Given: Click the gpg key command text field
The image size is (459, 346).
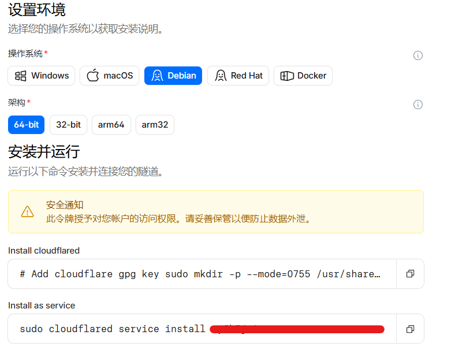Looking at the screenshot, I should point(202,274).
